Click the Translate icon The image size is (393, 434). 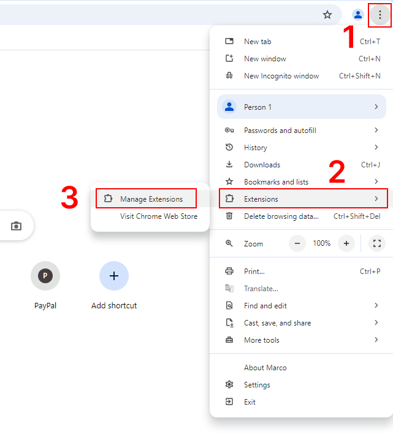(229, 288)
